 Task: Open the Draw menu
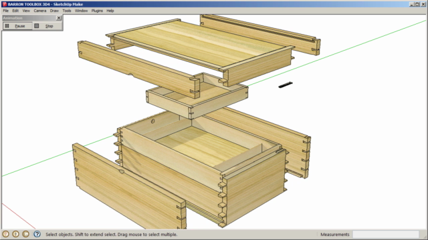point(54,11)
